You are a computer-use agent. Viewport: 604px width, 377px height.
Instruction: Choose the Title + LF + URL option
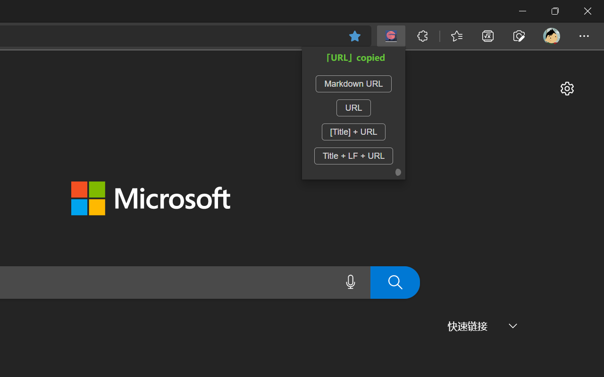tap(353, 156)
